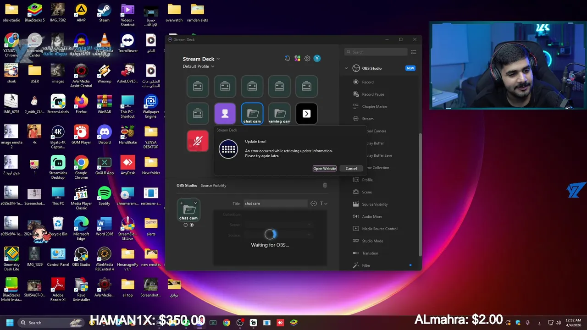The image size is (587, 330).
Task: Open Spotify desktop shortcut
Action: point(104,196)
